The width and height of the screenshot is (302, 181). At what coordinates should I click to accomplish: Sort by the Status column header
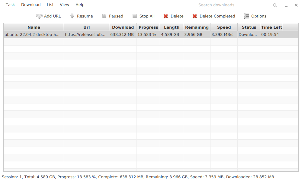249,27
